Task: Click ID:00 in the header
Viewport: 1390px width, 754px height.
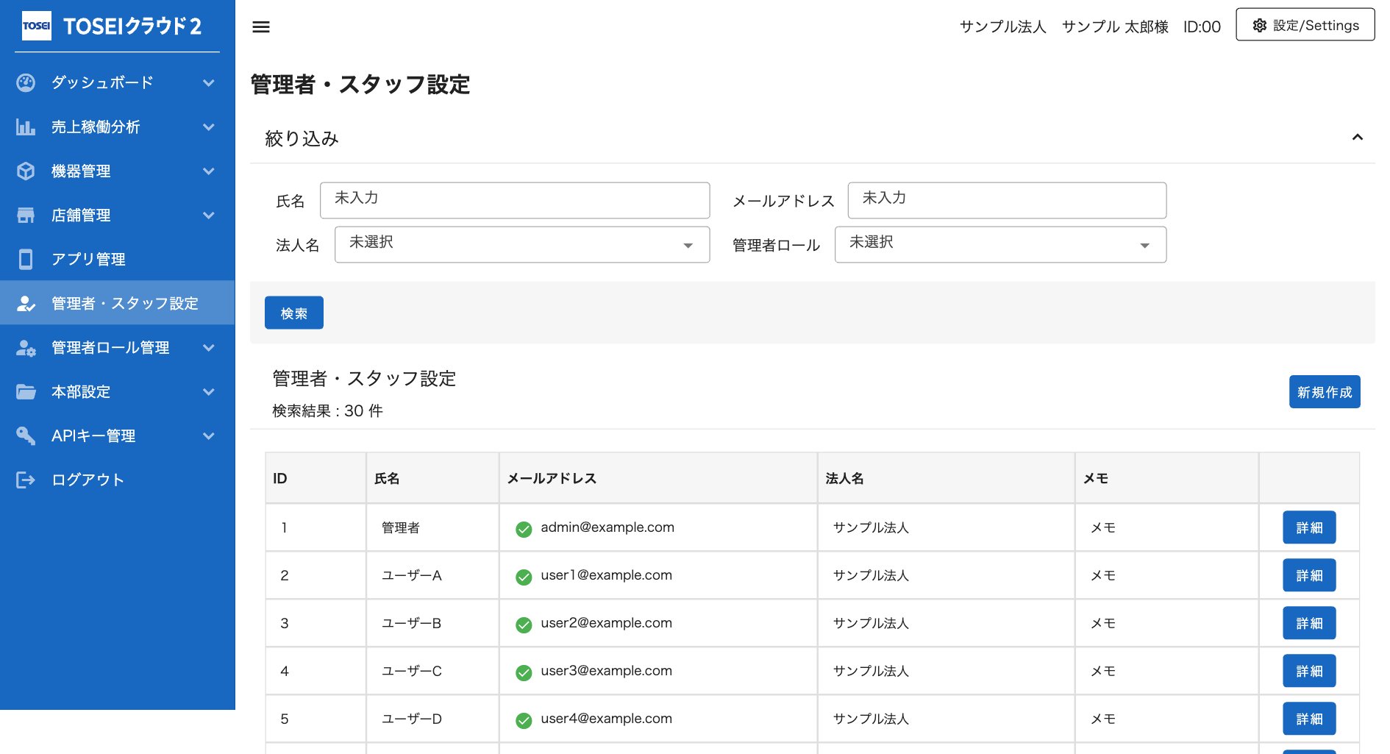Action: (1202, 26)
